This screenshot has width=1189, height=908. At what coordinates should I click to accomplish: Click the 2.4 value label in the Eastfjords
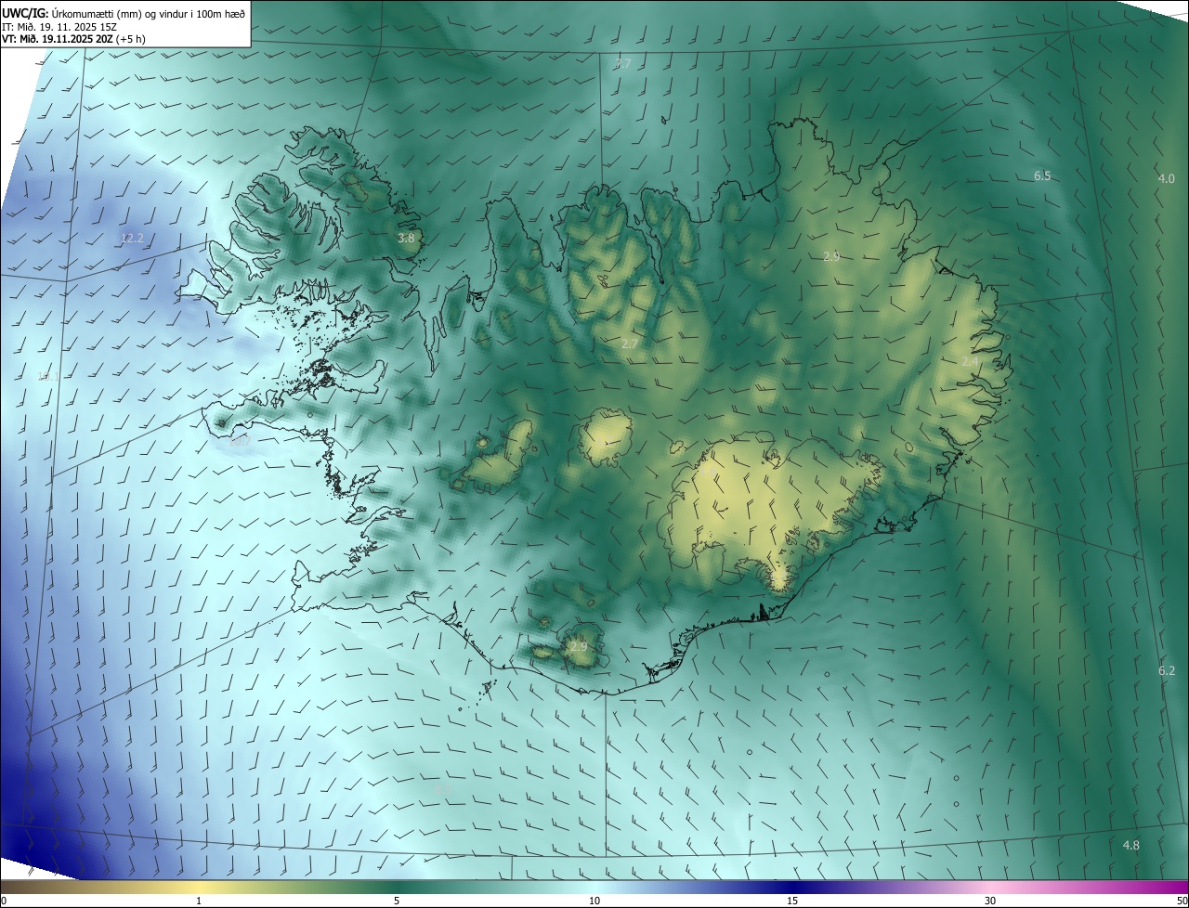click(x=970, y=361)
